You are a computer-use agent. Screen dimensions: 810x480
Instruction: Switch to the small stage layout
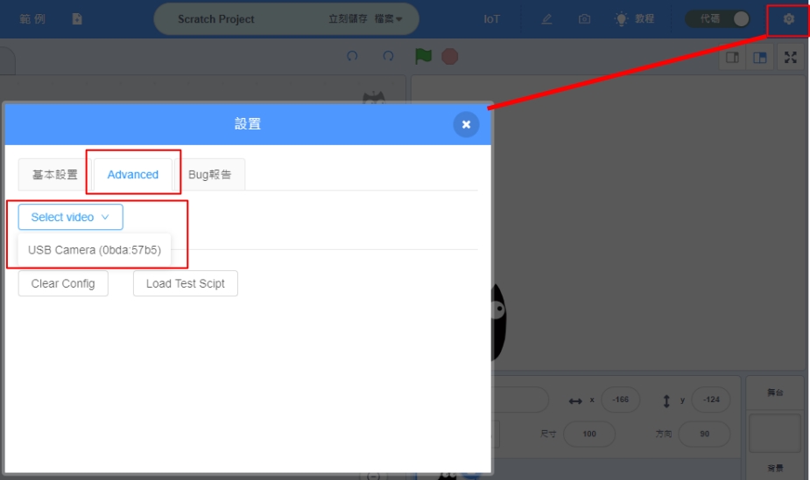[732, 58]
